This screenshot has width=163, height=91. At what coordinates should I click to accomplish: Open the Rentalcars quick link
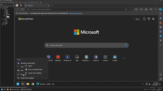coord(86,58)
